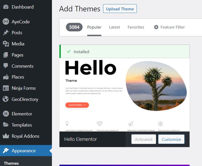Image resolution: width=202 pixels, height=166 pixels.
Task: Open the Dashboard menu
Action: 26,7
